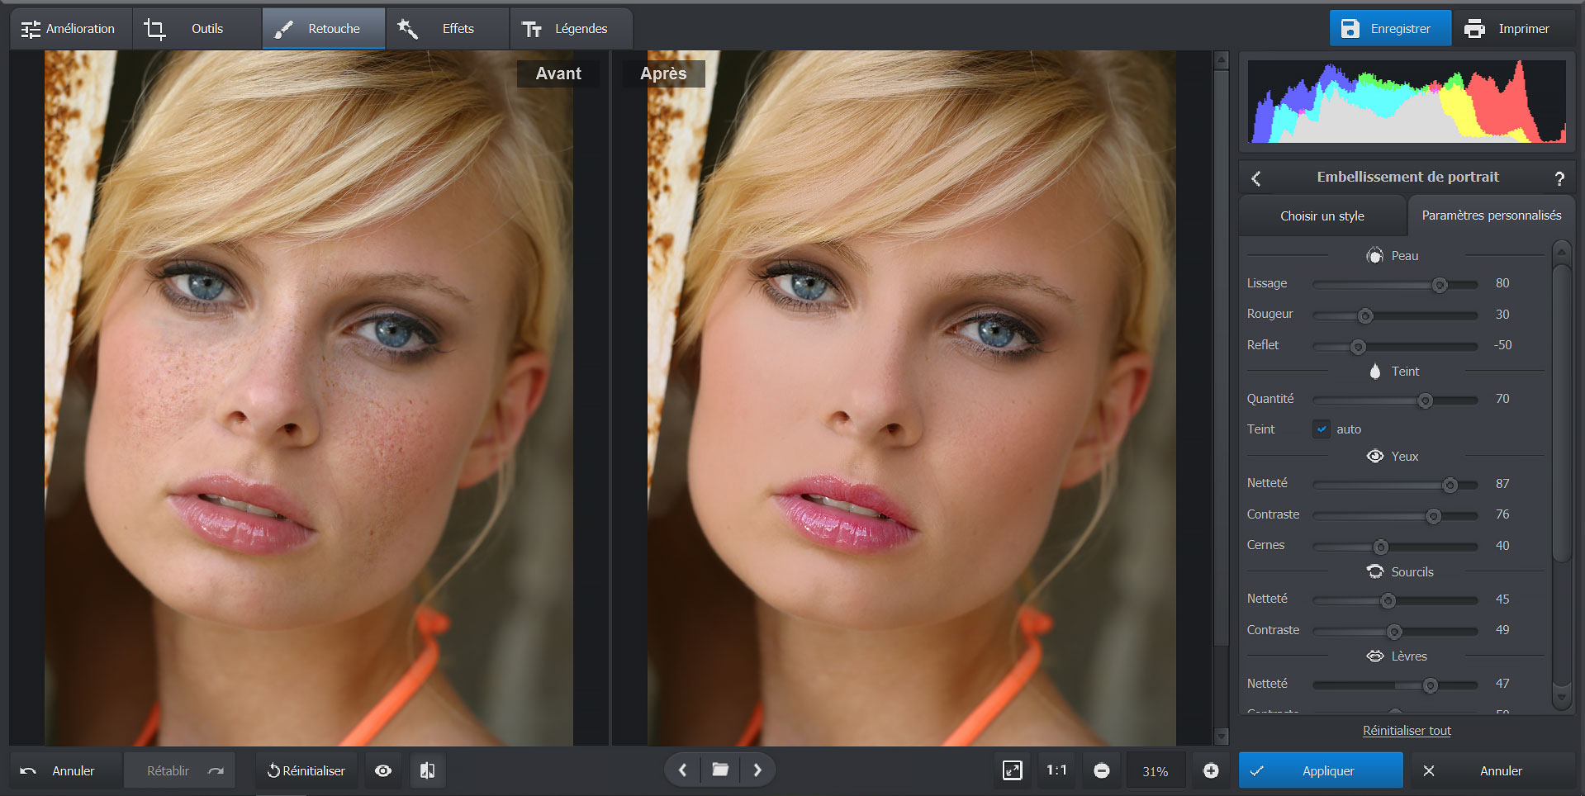Adjust the Lèvres Netteté slider
The width and height of the screenshot is (1585, 796).
click(x=1395, y=685)
